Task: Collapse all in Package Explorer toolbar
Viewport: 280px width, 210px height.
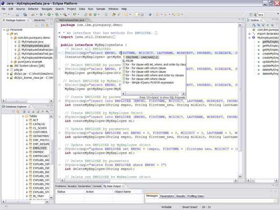Action: pyautogui.click(x=43, y=25)
